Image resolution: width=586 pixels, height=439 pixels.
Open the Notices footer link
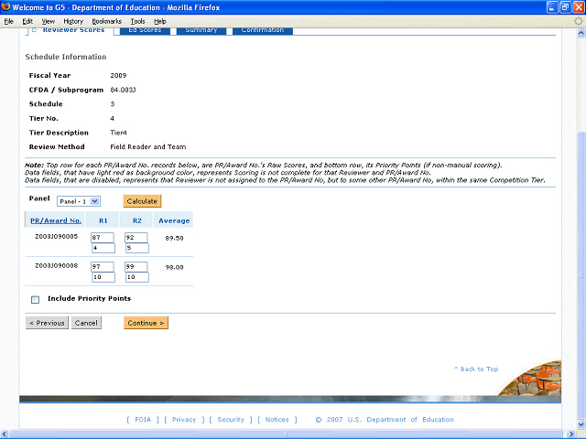pos(277,420)
